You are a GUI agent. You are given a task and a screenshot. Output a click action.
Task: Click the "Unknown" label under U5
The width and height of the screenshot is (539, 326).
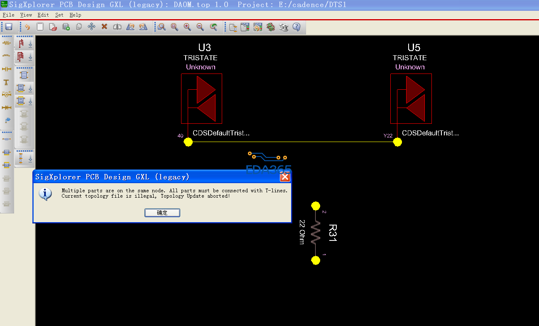pos(410,67)
